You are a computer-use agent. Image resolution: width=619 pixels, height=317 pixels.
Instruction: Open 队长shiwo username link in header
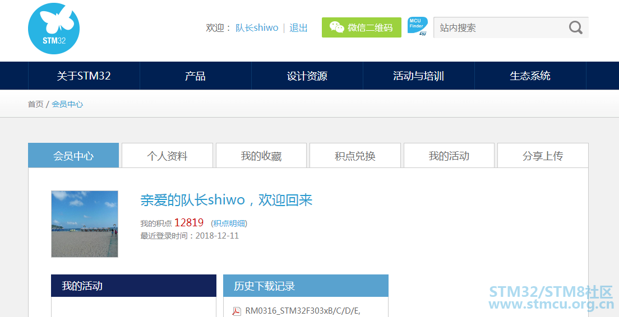click(x=257, y=28)
